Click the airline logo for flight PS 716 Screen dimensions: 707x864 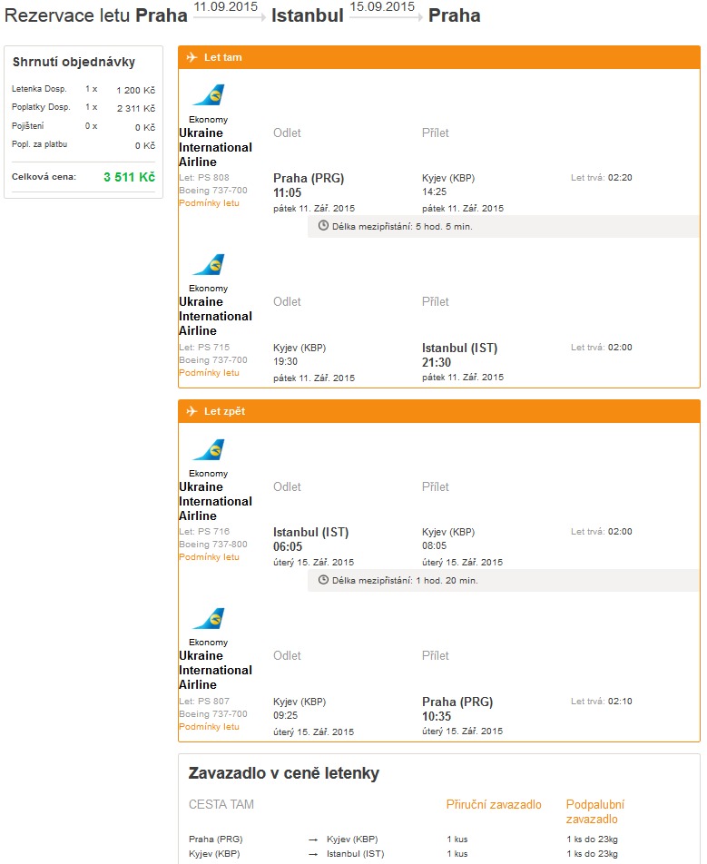[x=209, y=449]
